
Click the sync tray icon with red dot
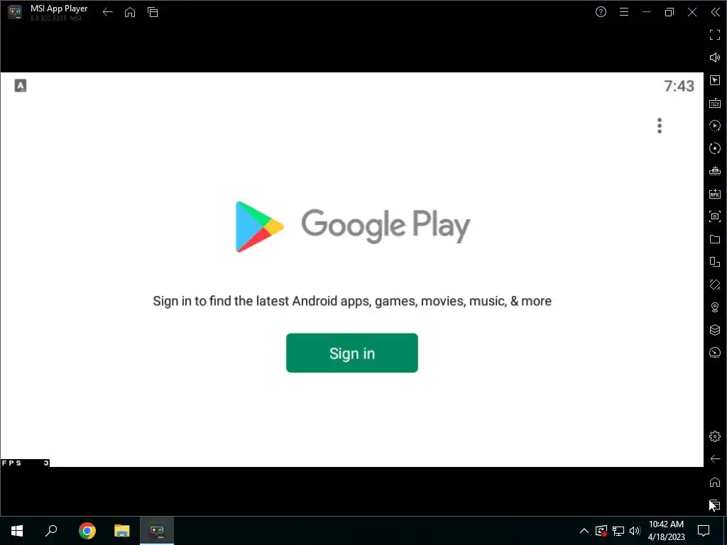click(x=601, y=531)
